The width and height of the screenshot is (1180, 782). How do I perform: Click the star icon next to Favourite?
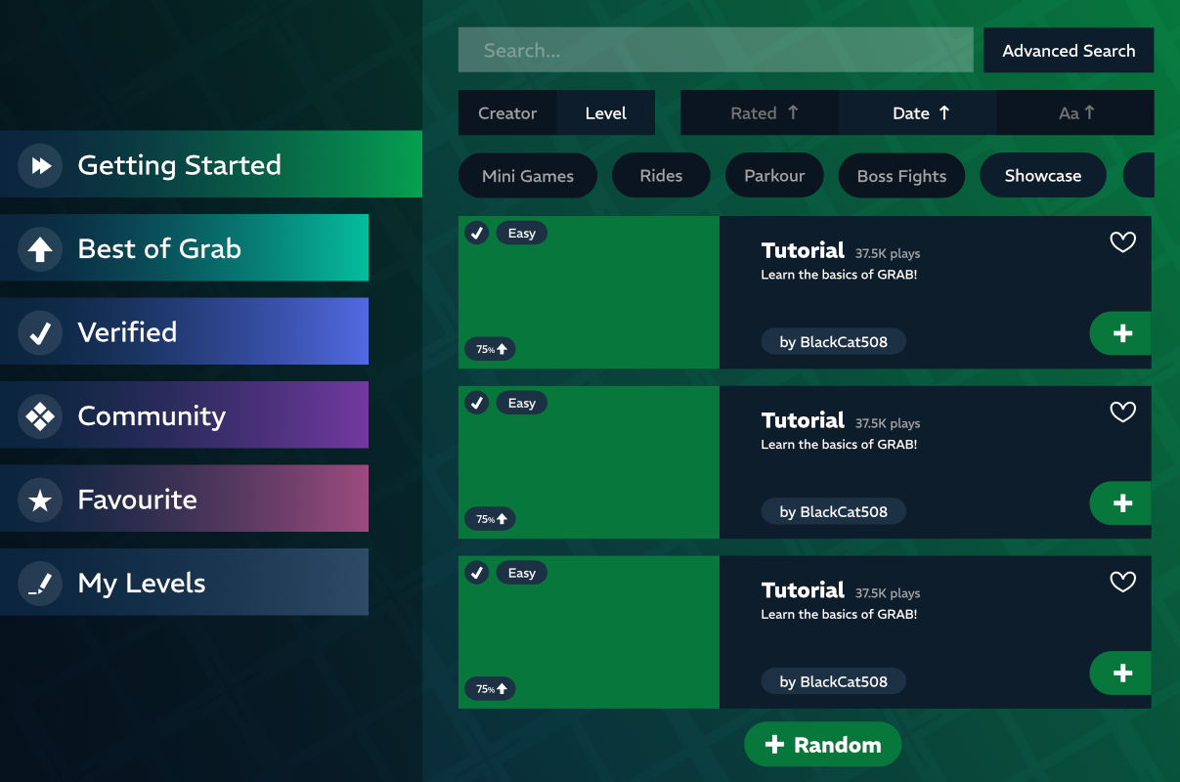point(40,500)
